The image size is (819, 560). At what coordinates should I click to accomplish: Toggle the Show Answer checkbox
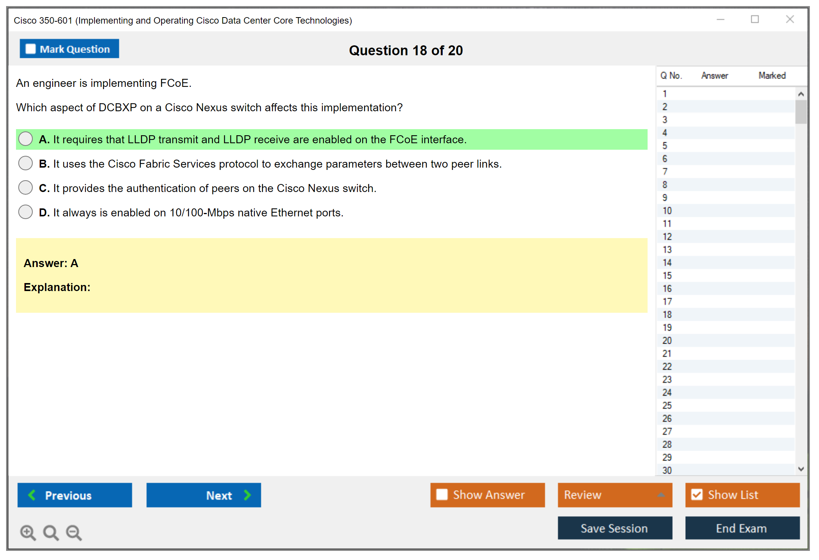[x=442, y=494]
